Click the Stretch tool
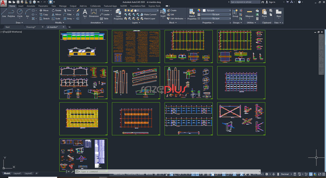The image size is (326, 178). 45,18
